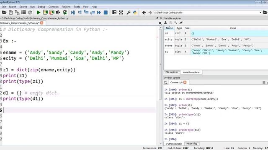Import data icon in Variable explorer
Screen dimensions: 268x150
pyautogui.click(x=166, y=22)
